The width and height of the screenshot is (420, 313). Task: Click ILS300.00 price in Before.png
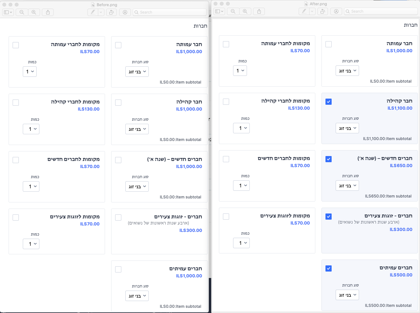click(x=191, y=230)
